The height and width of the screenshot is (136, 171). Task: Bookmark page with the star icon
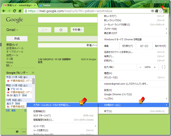tap(161, 11)
